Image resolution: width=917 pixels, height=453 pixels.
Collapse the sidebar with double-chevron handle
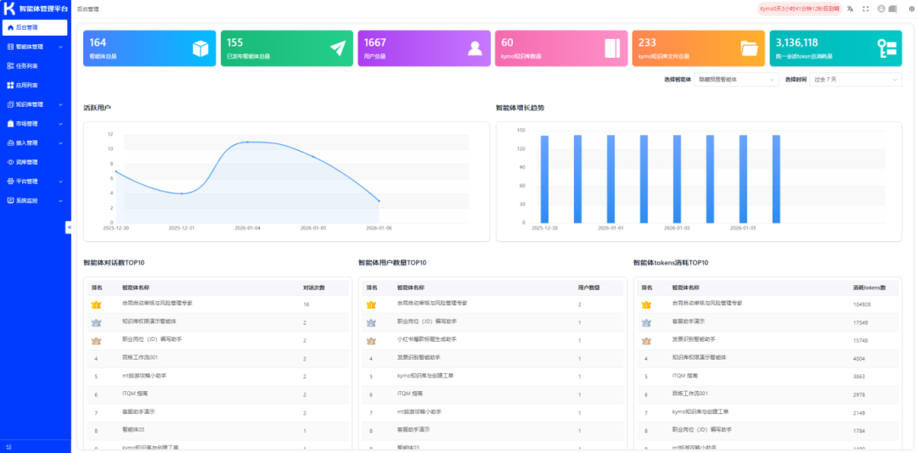pos(69,227)
